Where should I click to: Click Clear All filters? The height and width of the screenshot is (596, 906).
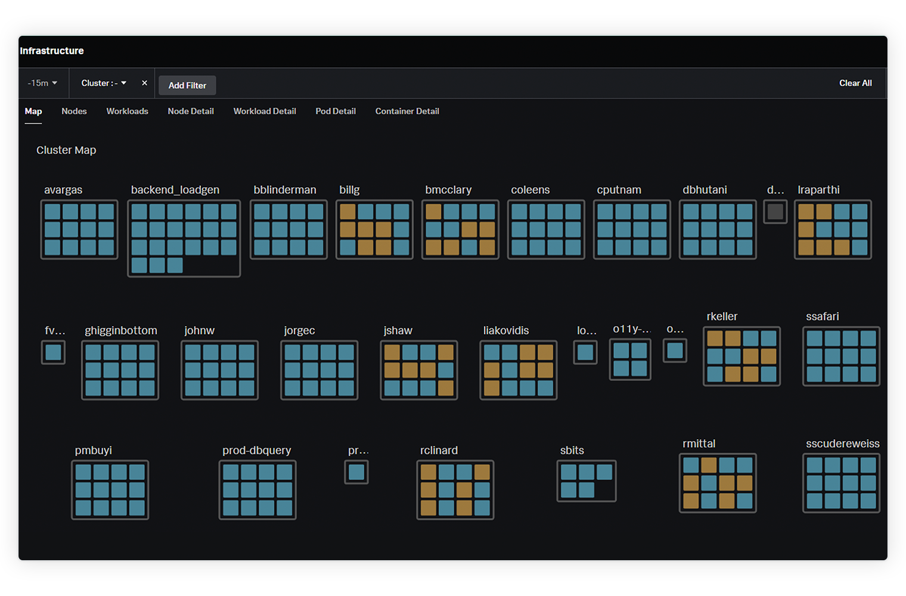(x=855, y=83)
